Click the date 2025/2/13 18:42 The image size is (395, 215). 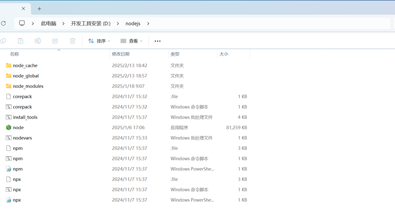click(x=129, y=65)
